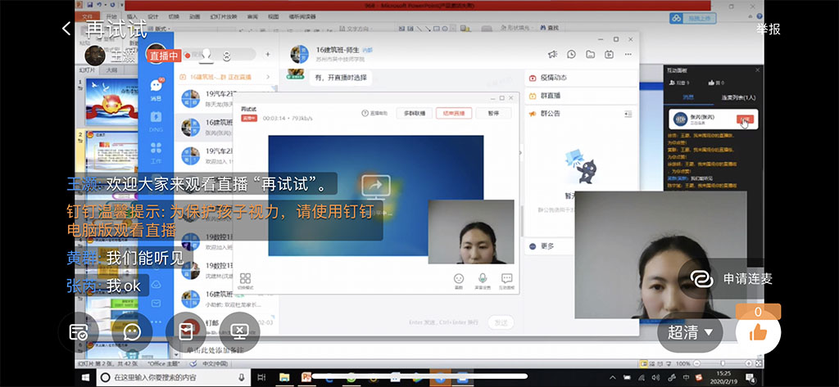Go back with the arrow beside 再试试

[66, 29]
